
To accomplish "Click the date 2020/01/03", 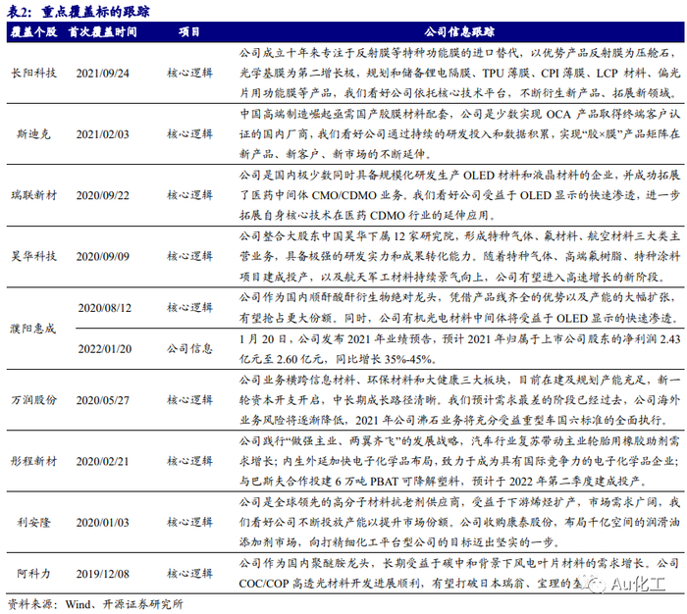I will 102,523.
